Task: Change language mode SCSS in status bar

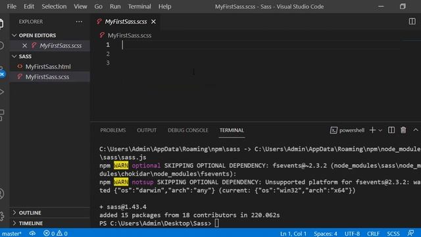Action: (393, 233)
